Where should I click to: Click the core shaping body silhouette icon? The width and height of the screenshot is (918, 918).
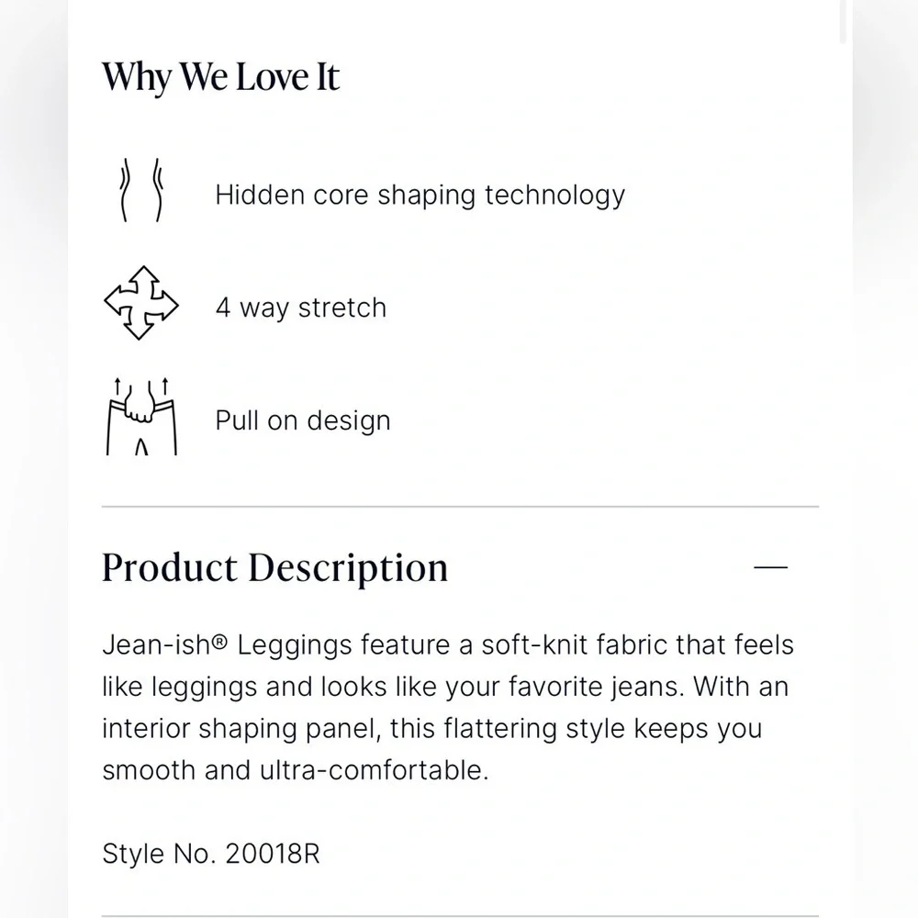point(140,192)
